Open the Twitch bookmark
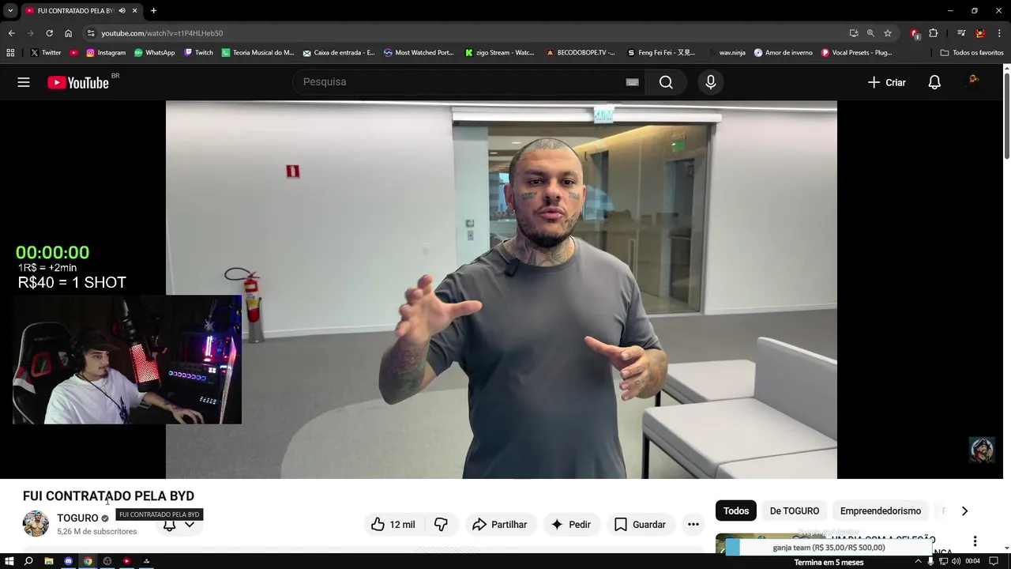This screenshot has width=1011, height=569. click(199, 53)
